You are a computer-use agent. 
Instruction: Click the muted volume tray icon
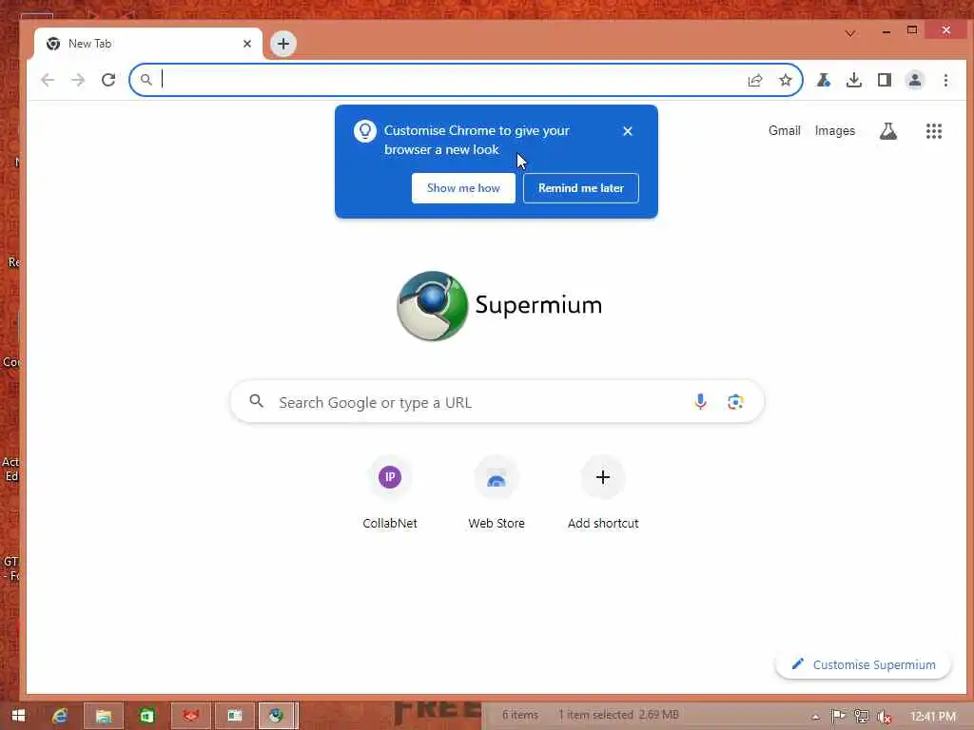coord(885,717)
